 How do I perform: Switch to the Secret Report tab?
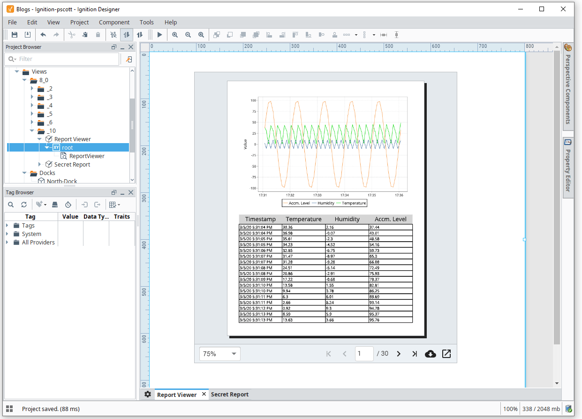click(x=229, y=394)
